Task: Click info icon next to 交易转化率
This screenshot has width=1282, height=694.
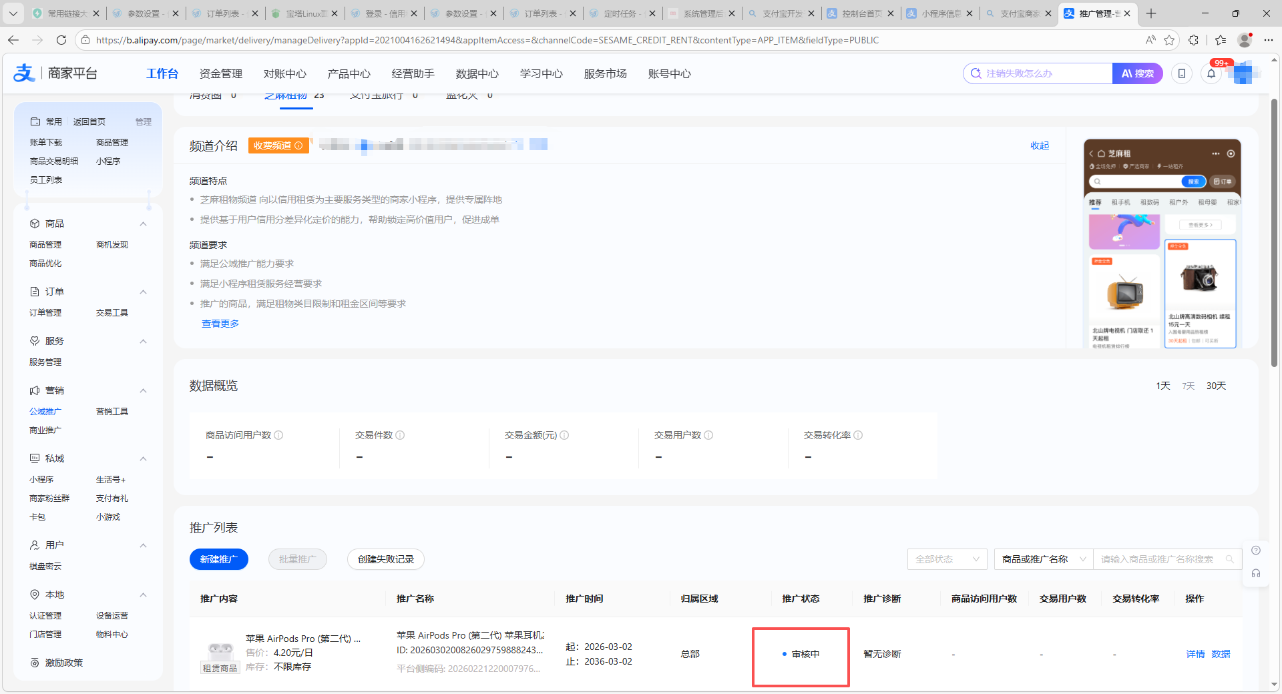Action: pos(858,435)
